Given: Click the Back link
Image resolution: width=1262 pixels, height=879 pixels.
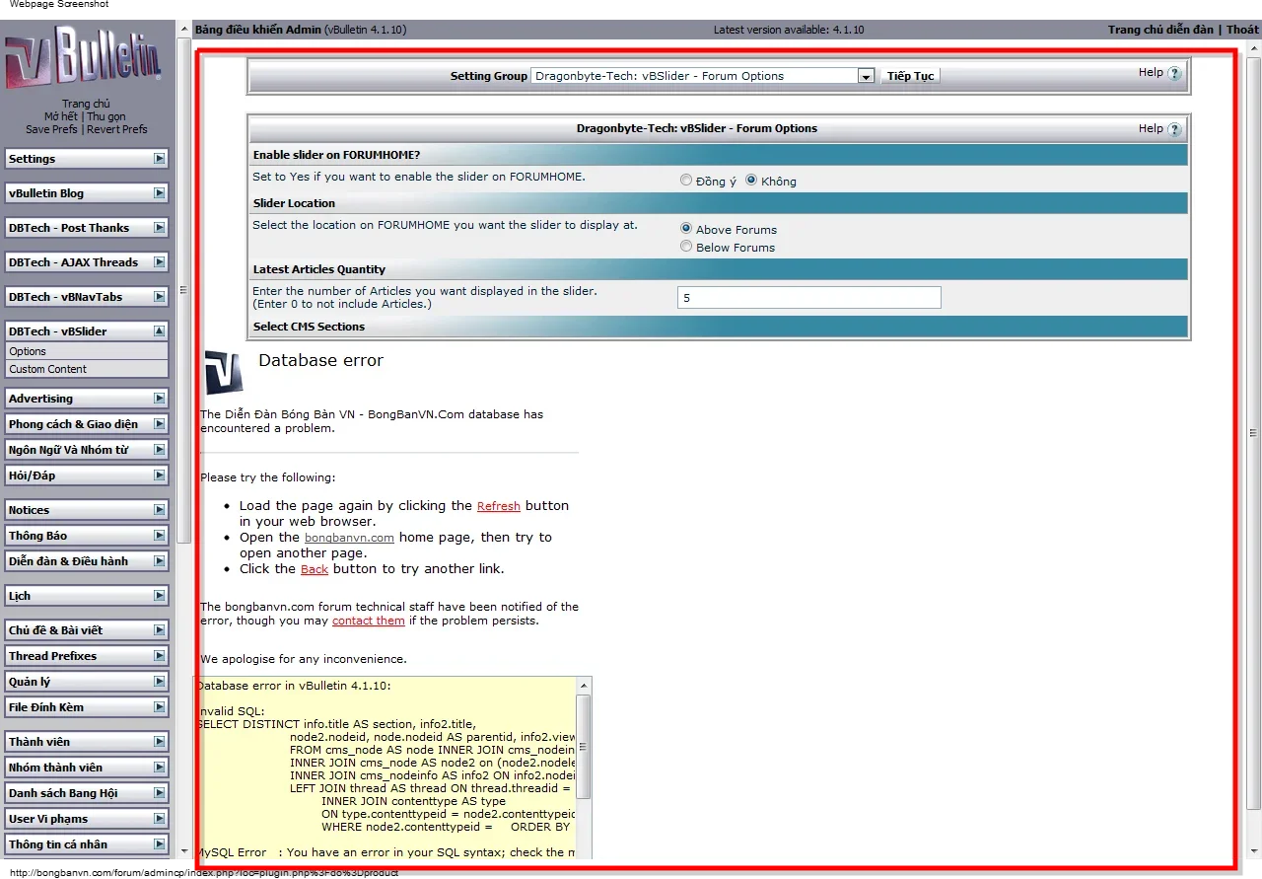Looking at the screenshot, I should point(315,569).
